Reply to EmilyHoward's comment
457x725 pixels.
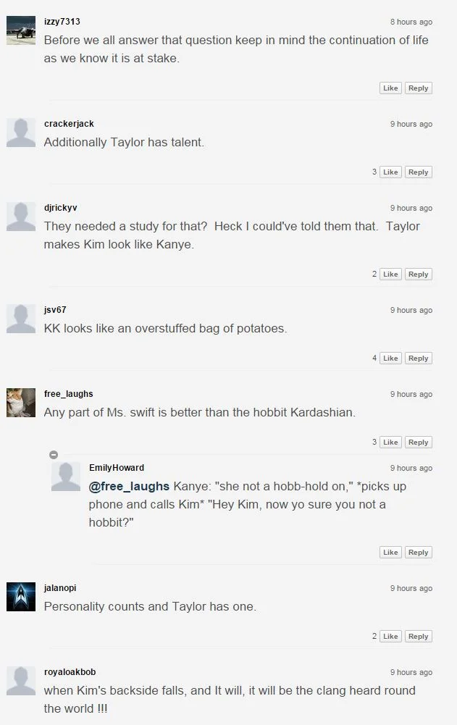[418, 553]
